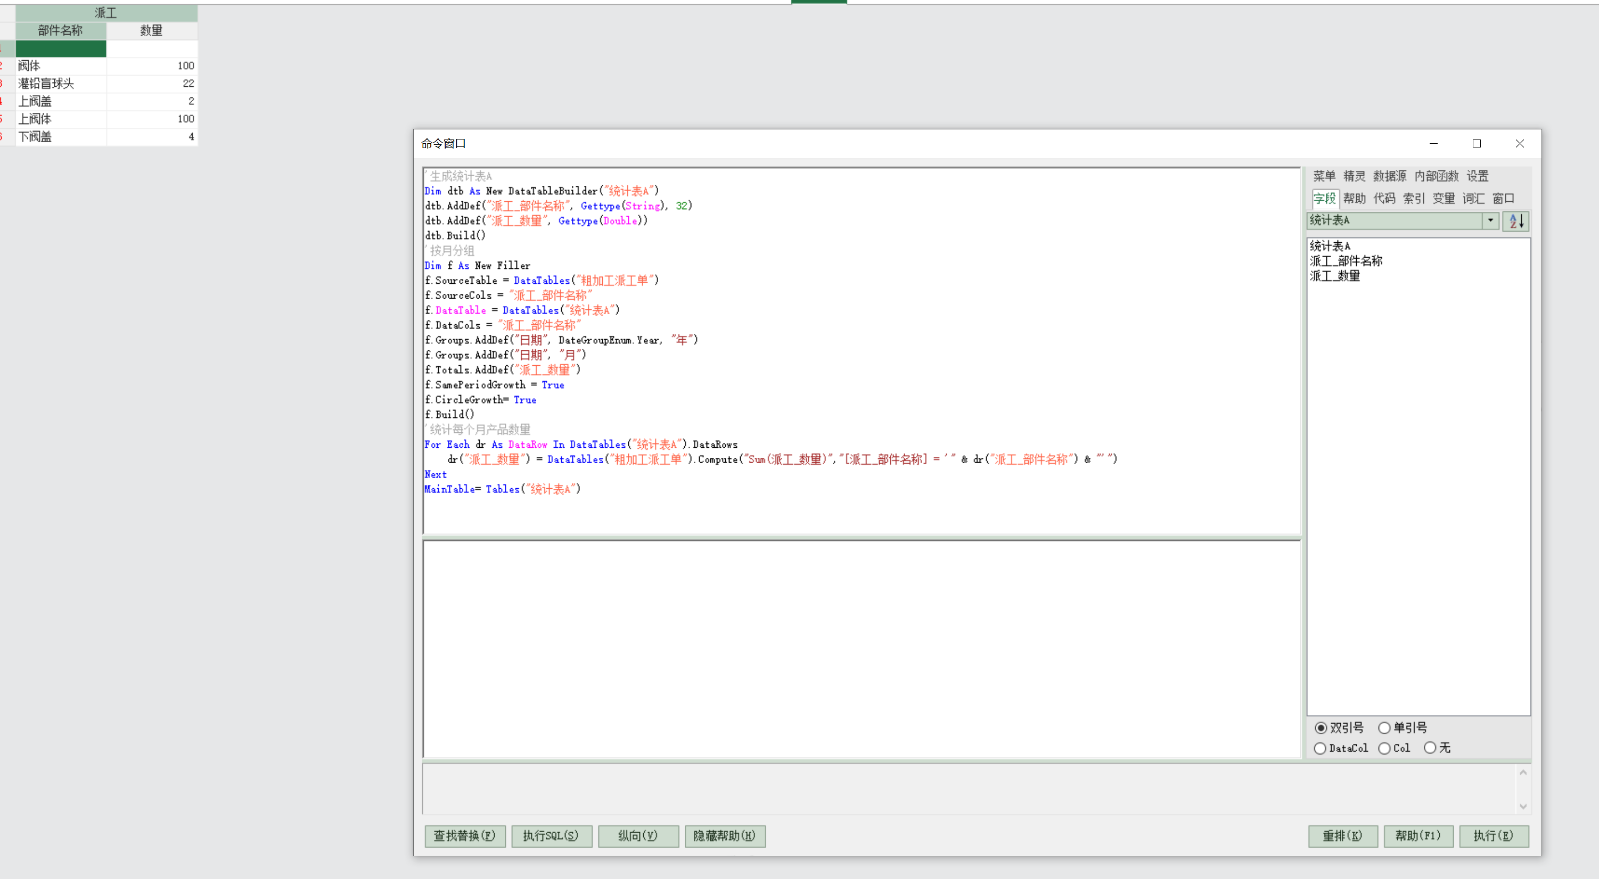The image size is (1599, 879).
Task: Select the 灌铅盲球头 cell in table
Action: click(60, 83)
